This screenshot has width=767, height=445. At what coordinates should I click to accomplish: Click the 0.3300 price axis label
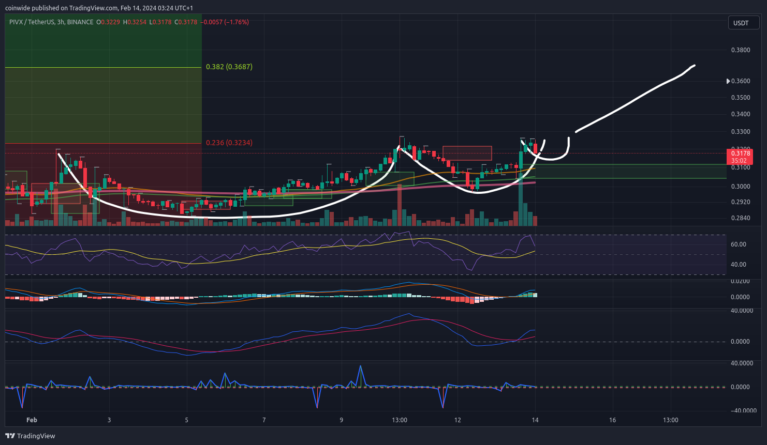point(740,132)
